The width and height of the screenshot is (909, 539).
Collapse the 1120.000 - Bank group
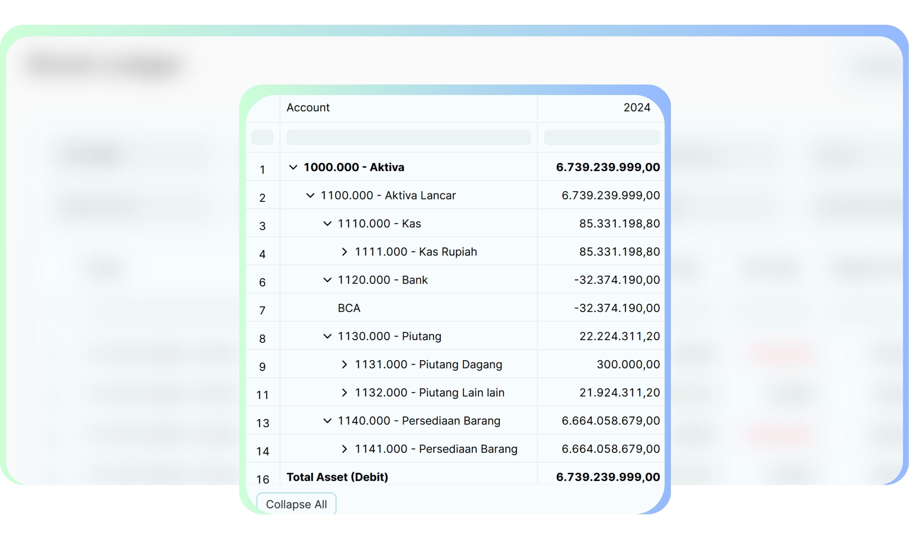327,280
